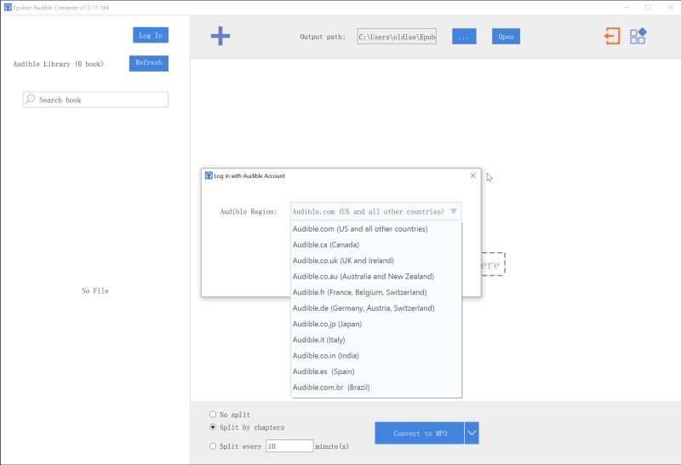Minimize the Epubor Audible Converter window
681x465 pixels.
coord(627,8)
